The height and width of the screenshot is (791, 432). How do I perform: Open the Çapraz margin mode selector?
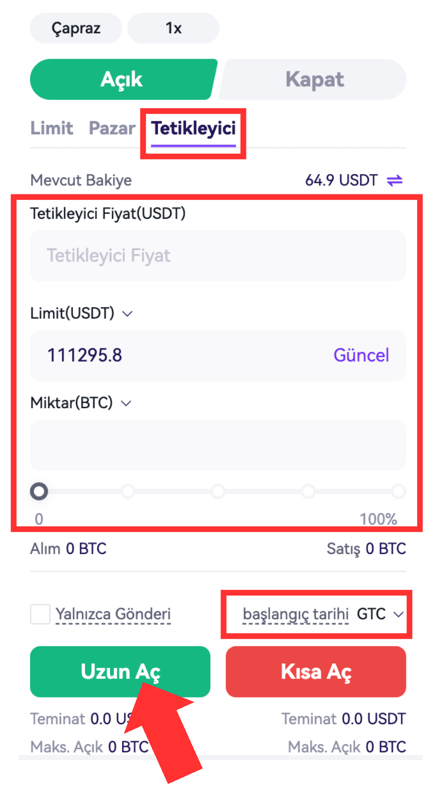tap(76, 28)
